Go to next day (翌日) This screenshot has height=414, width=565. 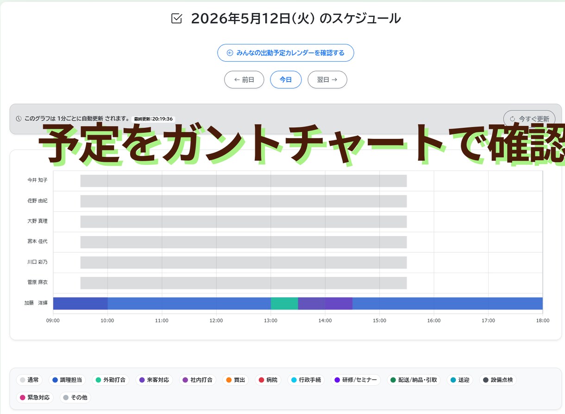tap(327, 80)
